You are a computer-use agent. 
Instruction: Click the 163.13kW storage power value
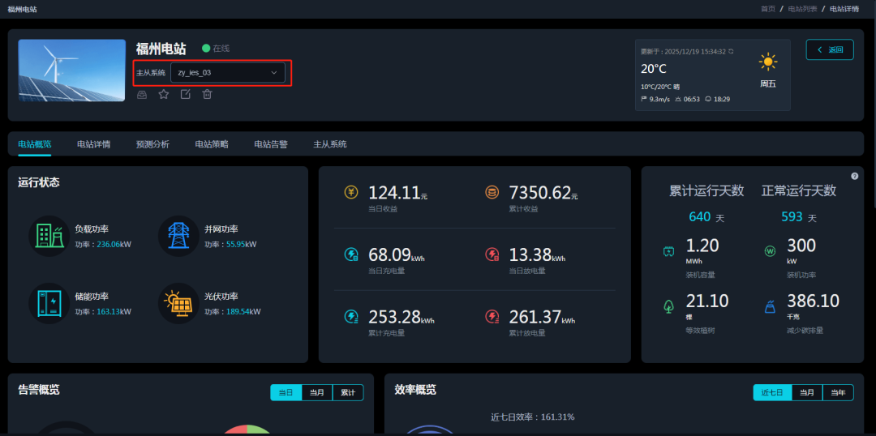click(114, 311)
